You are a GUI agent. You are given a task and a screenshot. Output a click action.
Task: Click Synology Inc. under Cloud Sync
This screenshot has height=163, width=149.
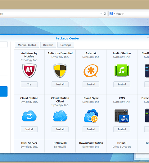pyautogui.click(x=91, y=102)
